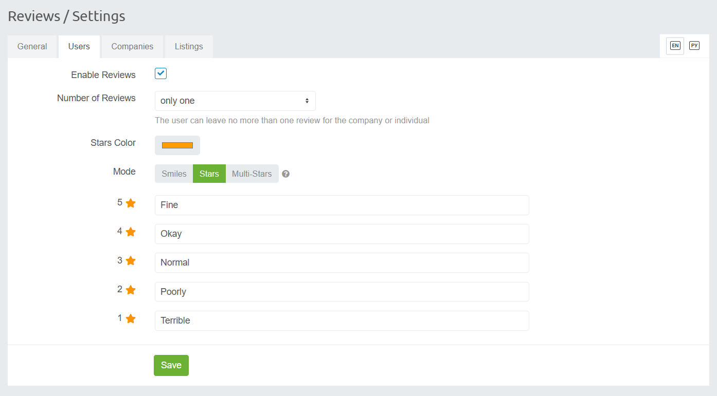
Task: Switch language to EN icon
Action: pos(675,46)
